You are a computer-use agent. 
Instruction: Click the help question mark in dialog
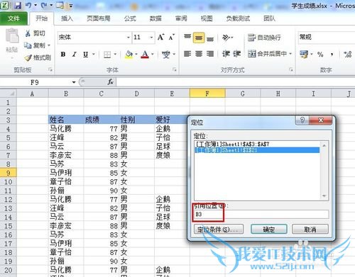[x=302, y=120]
